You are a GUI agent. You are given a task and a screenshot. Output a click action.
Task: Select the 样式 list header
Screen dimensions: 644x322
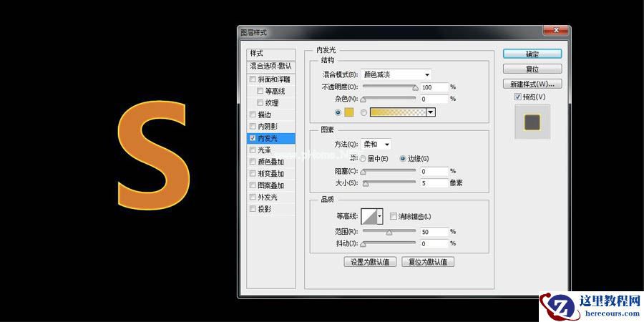click(270, 54)
